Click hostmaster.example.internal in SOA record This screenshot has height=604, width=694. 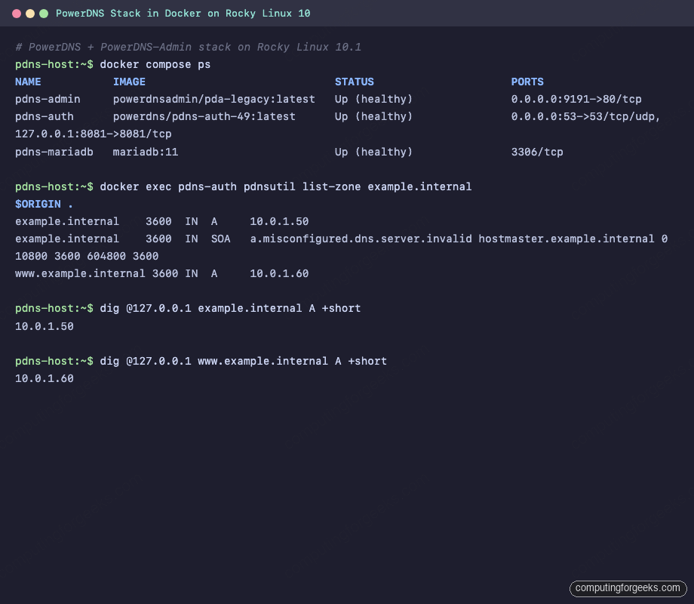(566, 239)
